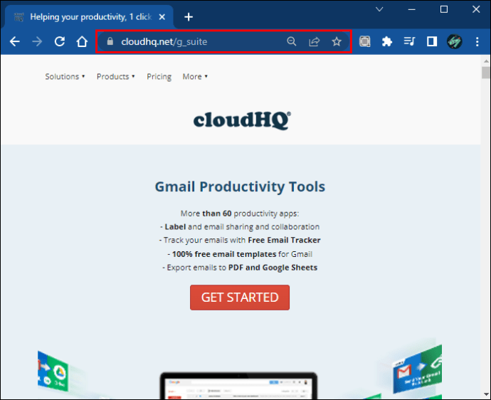The image size is (491, 400).
Task: Bookmark this tab with the star
Action: [337, 41]
